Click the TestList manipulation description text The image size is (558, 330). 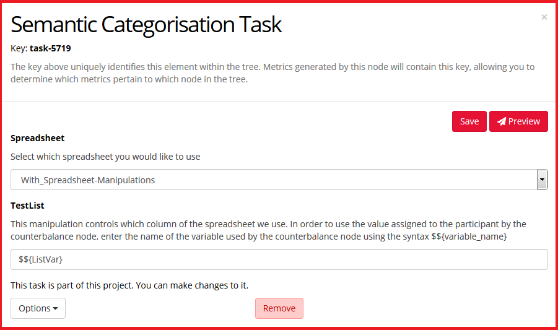(x=248, y=224)
